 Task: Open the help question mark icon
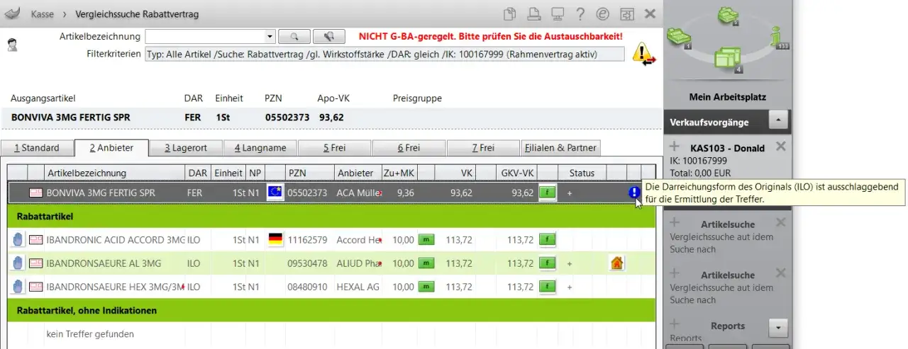coord(580,14)
